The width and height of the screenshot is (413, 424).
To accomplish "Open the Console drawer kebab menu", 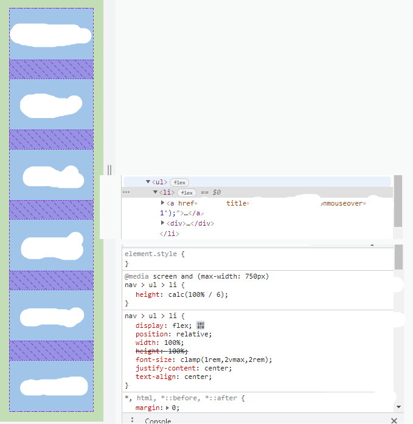I will [132, 420].
